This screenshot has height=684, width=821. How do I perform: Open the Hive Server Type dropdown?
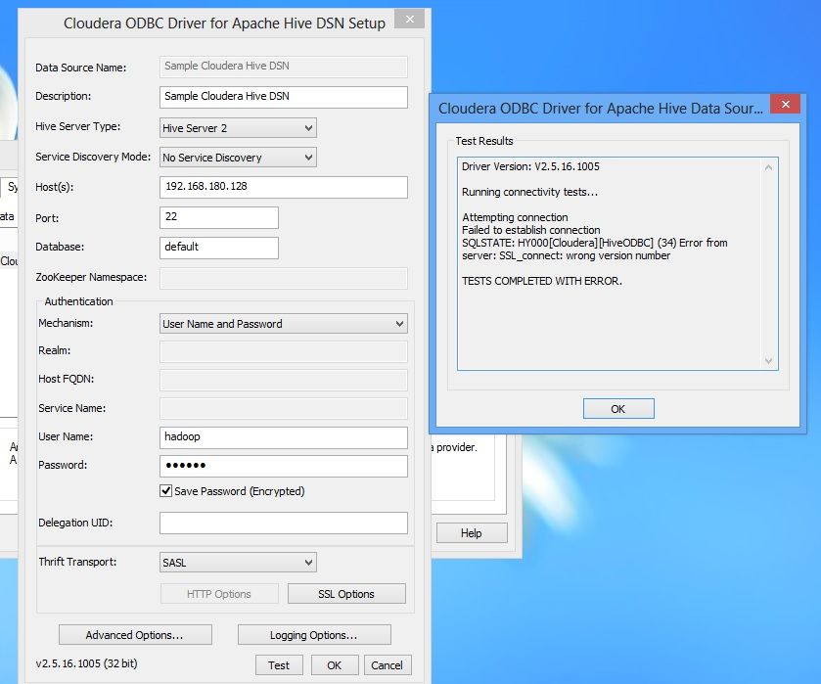coord(238,128)
